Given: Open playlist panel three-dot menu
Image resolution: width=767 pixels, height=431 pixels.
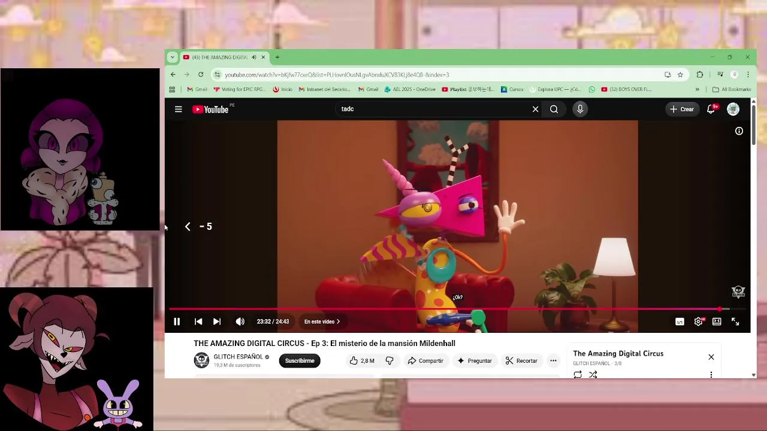Looking at the screenshot, I should point(711,375).
